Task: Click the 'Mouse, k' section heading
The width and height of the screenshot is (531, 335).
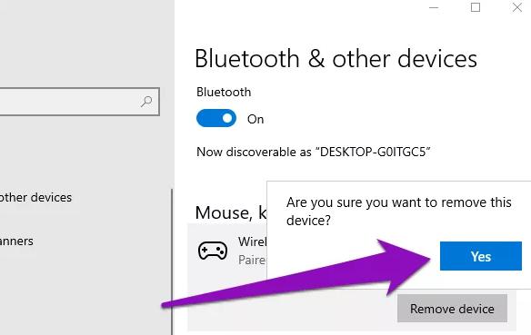Action: tap(231, 212)
